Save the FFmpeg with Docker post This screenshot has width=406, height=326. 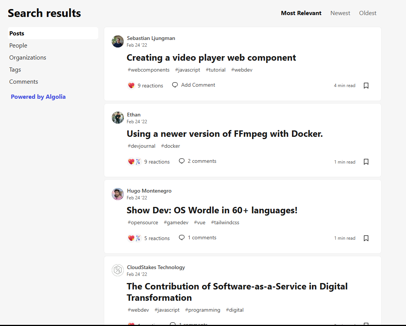[x=366, y=162]
